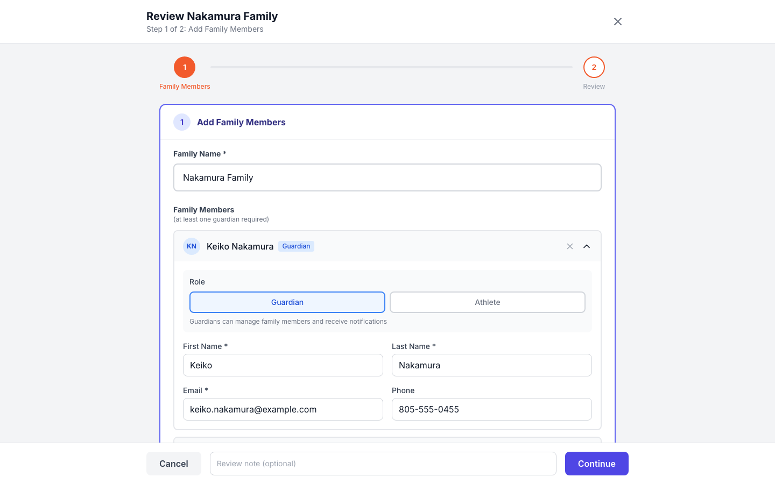Click the KN avatar badge

(192, 246)
